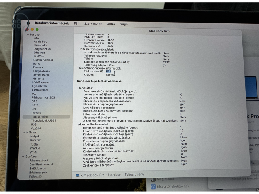The width and height of the screenshot is (259, 194).
Task: Open the Apple menu
Action: pos(28,23)
